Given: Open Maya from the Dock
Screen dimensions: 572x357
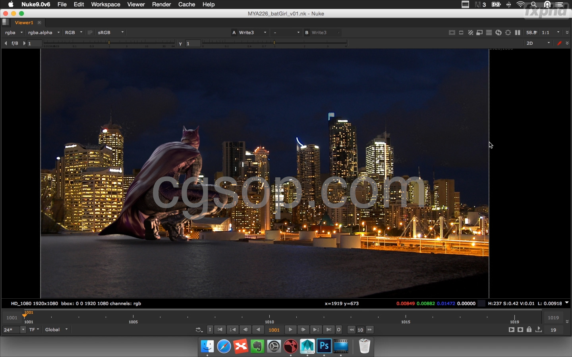Looking at the screenshot, I should point(307,346).
